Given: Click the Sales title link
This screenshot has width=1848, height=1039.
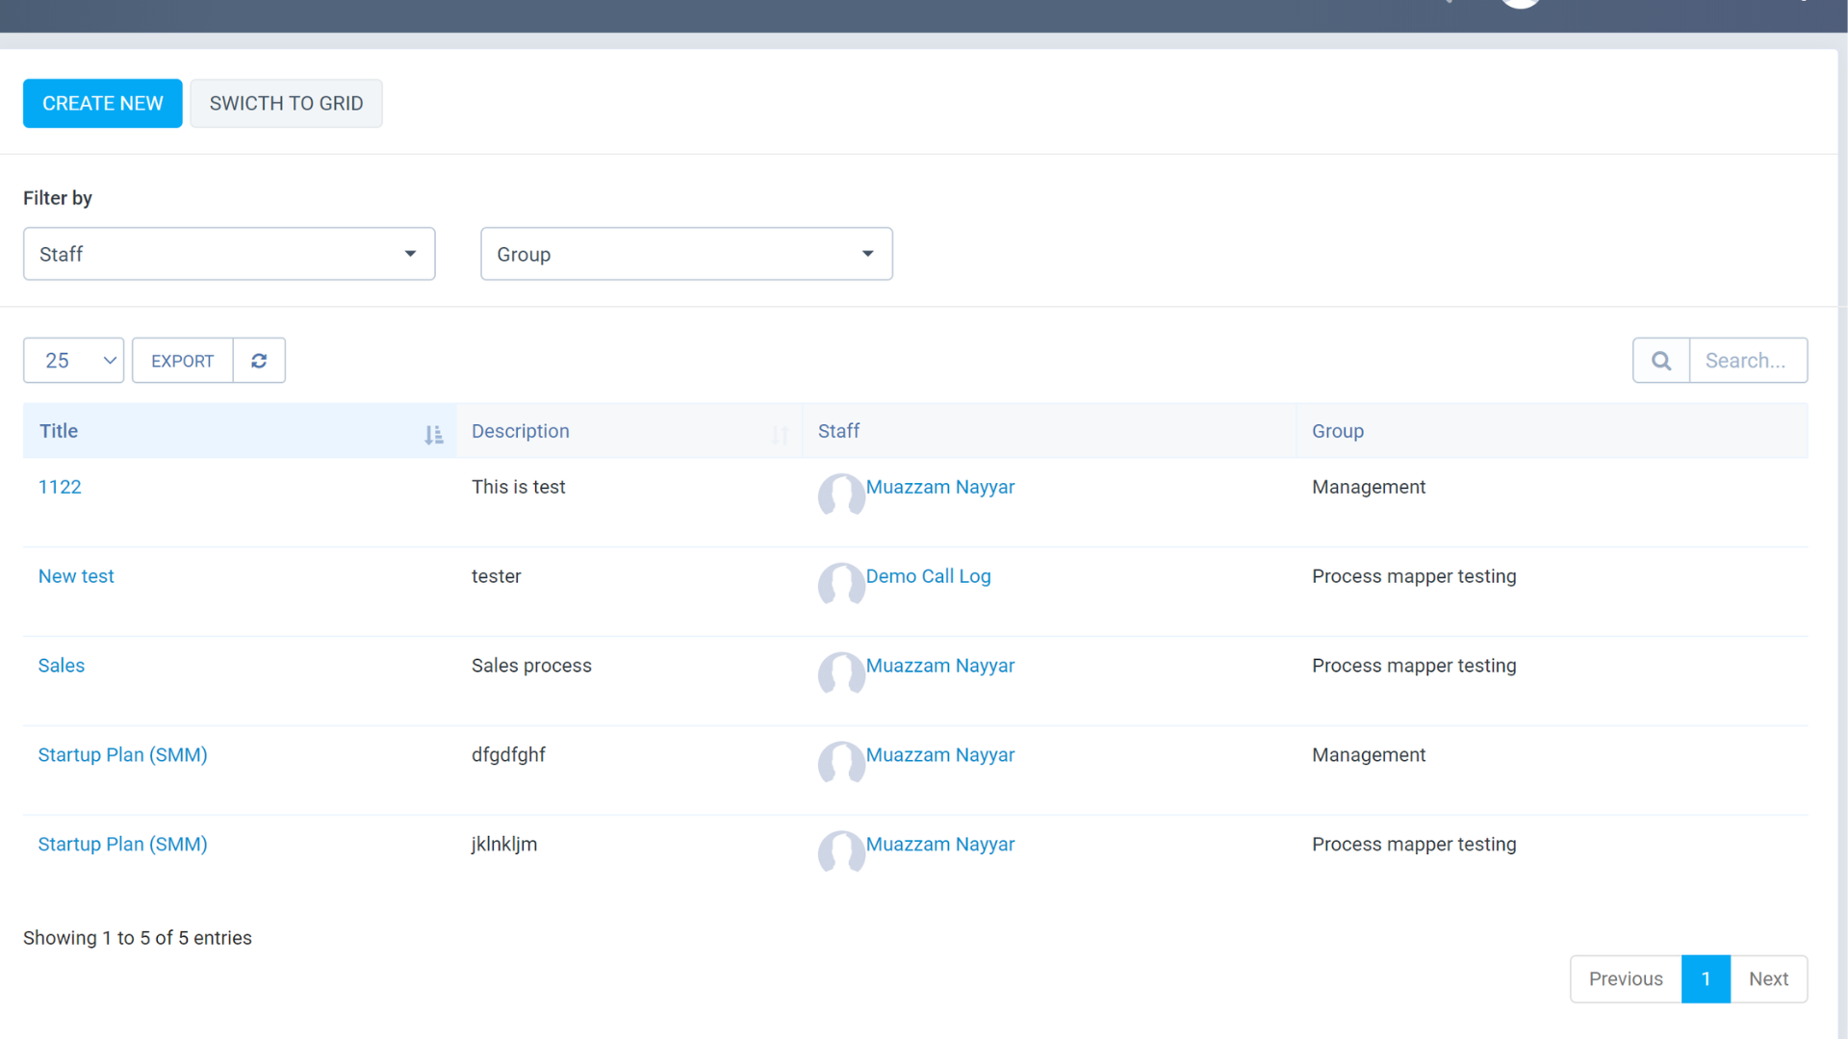Looking at the screenshot, I should click(61, 665).
